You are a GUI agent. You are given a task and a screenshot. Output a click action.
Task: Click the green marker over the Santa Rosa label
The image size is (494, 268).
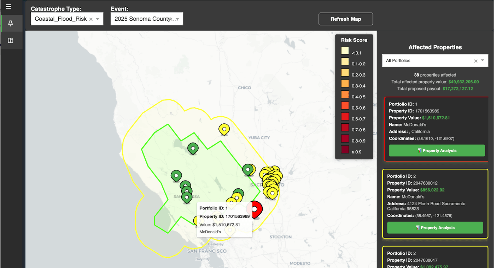[187, 197]
